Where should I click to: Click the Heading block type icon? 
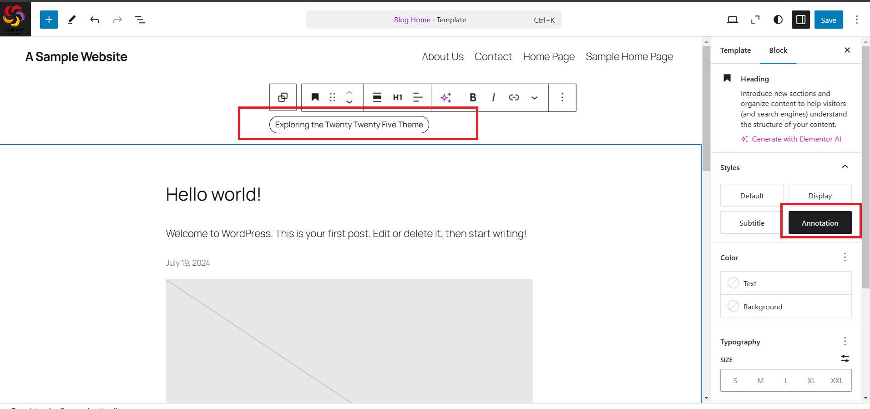[x=315, y=97]
